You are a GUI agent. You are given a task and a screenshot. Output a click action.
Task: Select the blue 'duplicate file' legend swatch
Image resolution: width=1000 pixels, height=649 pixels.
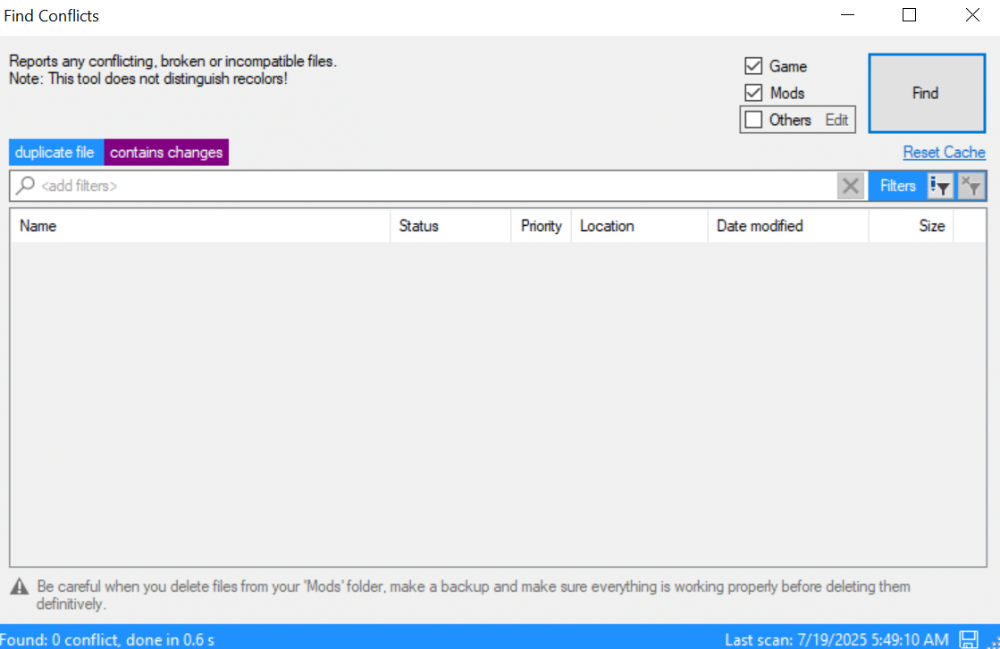[55, 152]
